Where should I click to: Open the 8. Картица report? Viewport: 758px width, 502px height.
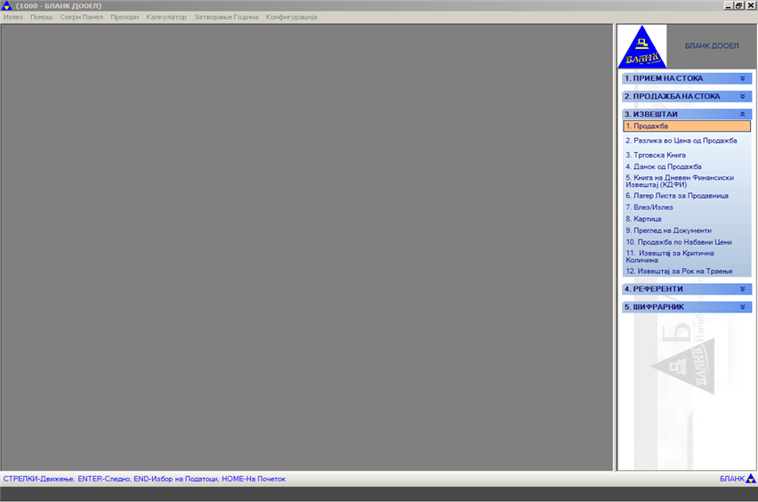[x=643, y=218]
